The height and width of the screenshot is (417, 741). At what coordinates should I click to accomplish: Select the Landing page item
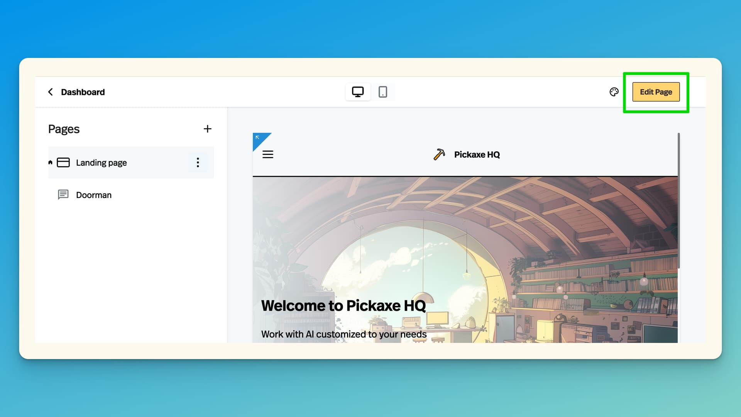pos(131,163)
